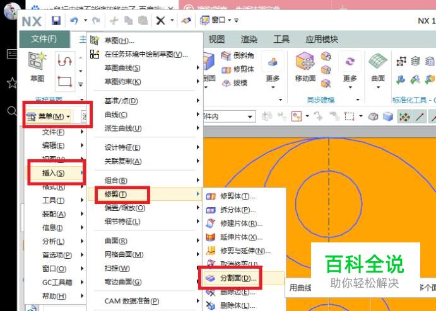436x311 pixels.
Task: Expand the 曲线(C) submenu
Action: pos(144,115)
